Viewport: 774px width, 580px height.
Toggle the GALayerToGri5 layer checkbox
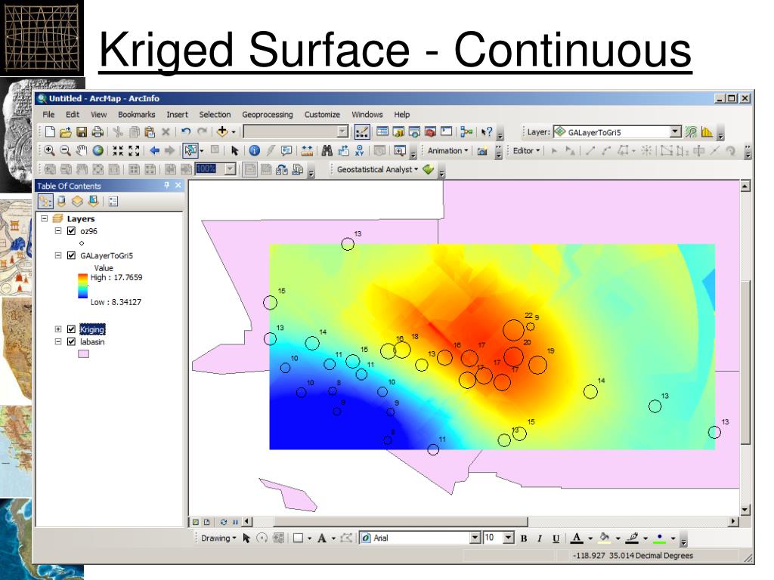71,255
